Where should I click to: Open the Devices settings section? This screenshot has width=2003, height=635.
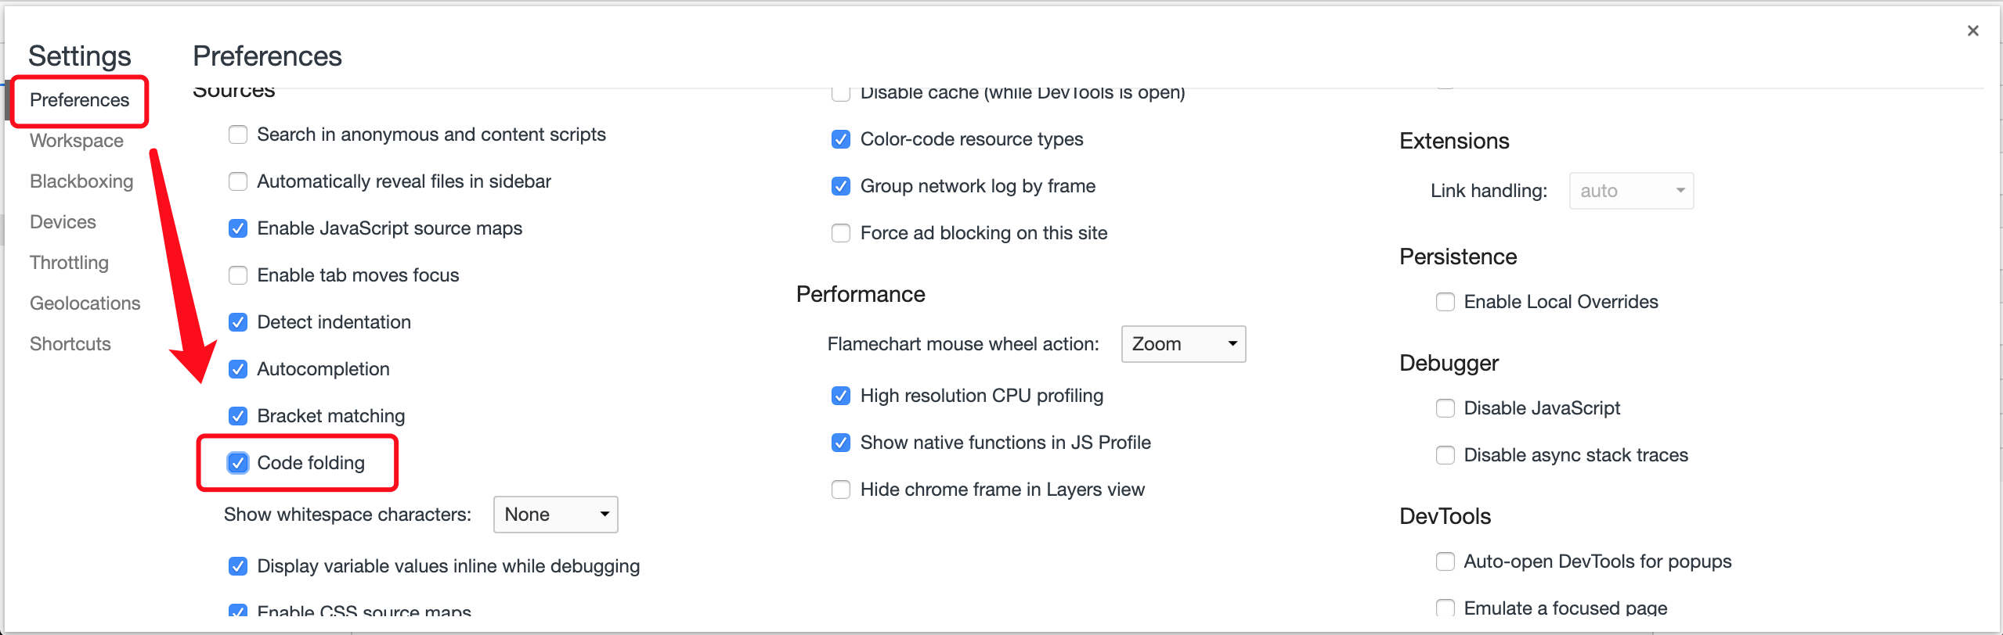click(63, 222)
